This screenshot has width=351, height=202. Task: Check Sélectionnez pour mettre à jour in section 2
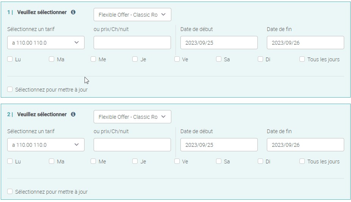pos(10,191)
